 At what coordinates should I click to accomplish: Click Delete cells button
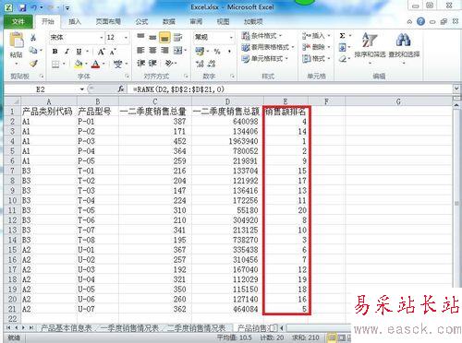(316, 47)
